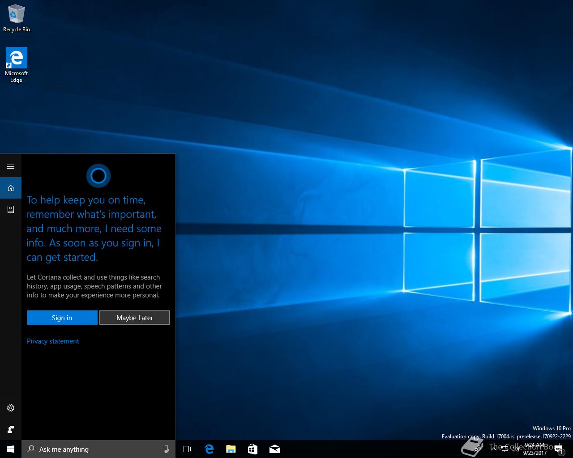Go to Cortana Home in sidebar
Screen dimensions: 573x458
point(11,188)
